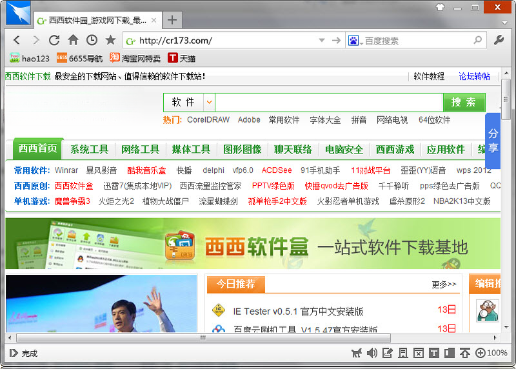Click the pencil form-fill icon in status bar
The height and width of the screenshot is (369, 516).
coord(388,353)
